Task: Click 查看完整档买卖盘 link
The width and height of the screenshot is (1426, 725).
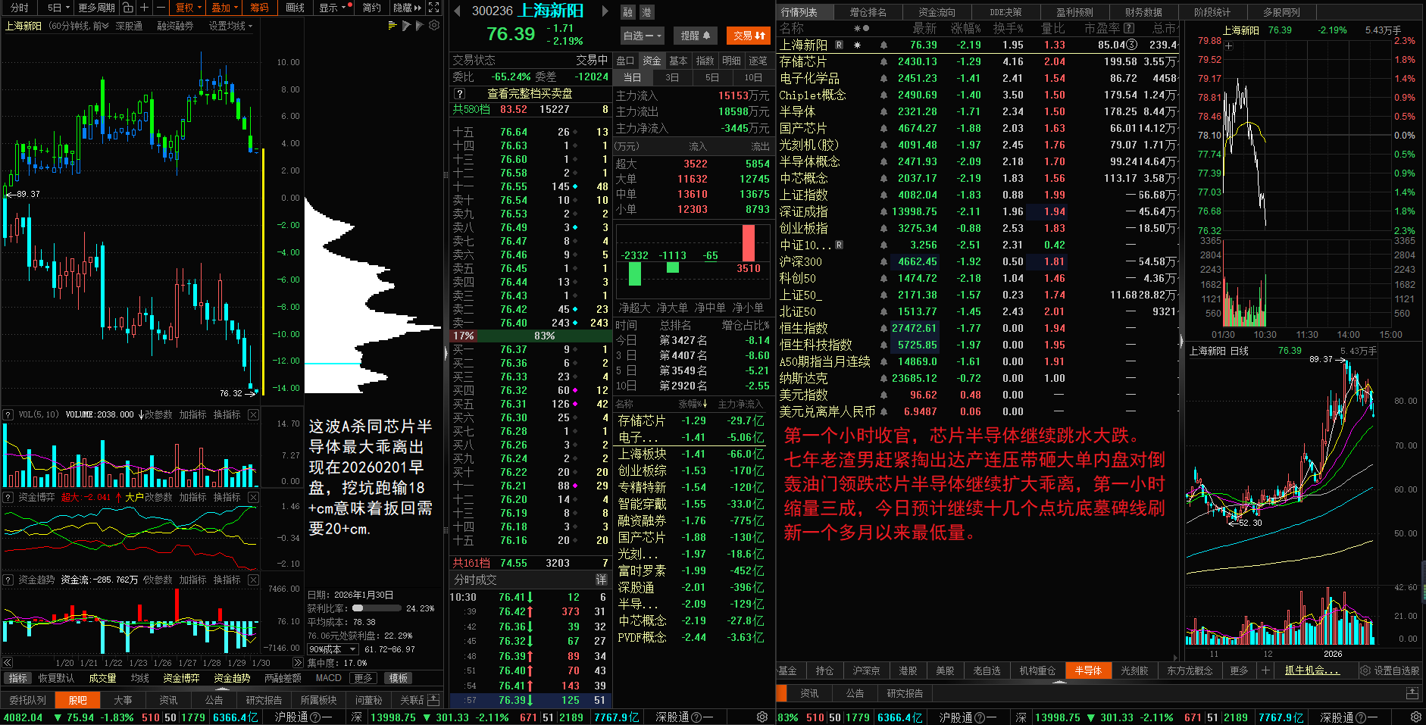Action: point(530,94)
